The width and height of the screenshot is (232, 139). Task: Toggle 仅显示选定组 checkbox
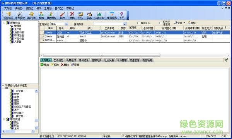160,23
